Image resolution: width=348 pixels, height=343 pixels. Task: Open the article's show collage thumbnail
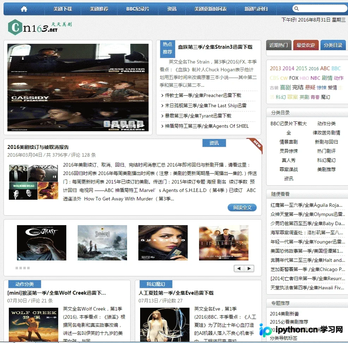[x=34, y=182]
